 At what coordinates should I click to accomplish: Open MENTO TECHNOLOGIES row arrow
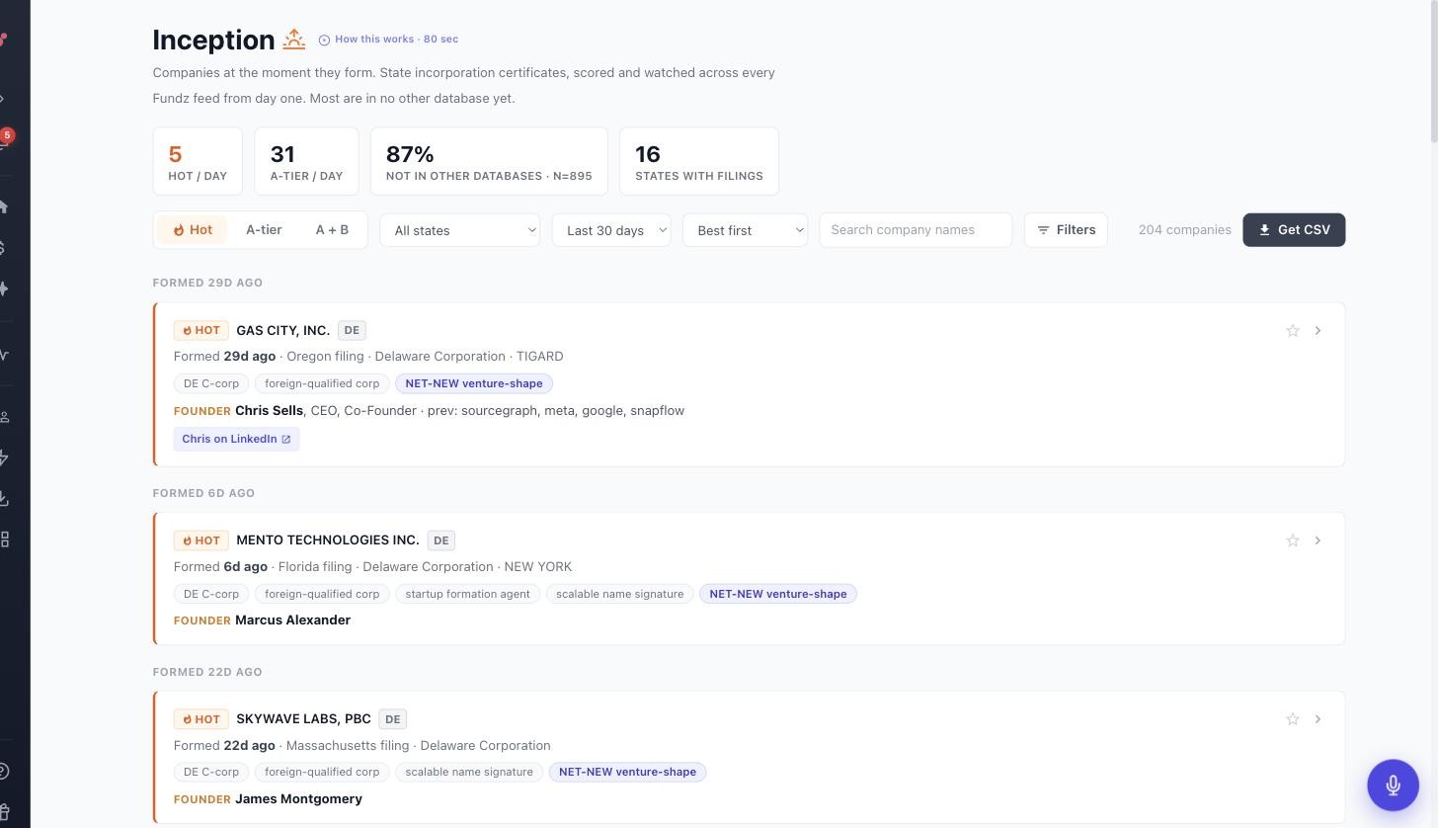point(1318,540)
